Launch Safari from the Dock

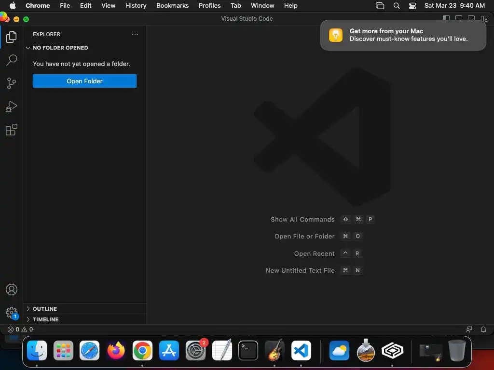(x=89, y=350)
